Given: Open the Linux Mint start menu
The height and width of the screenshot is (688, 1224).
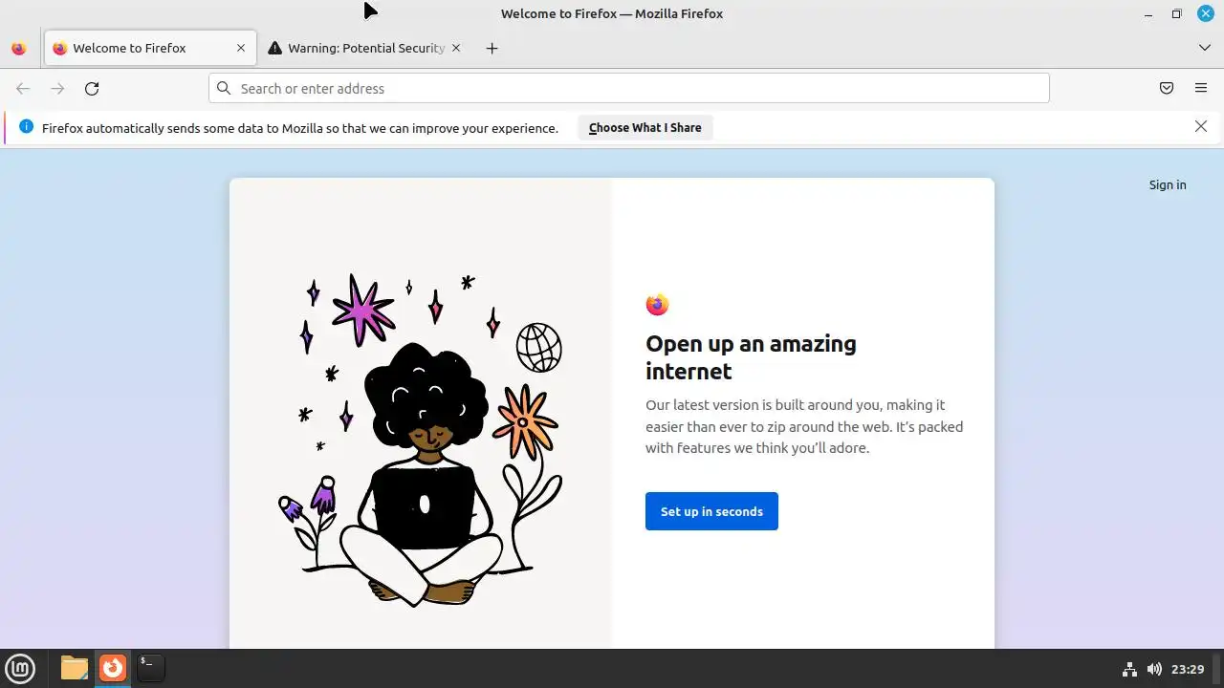Looking at the screenshot, I should click(20, 668).
